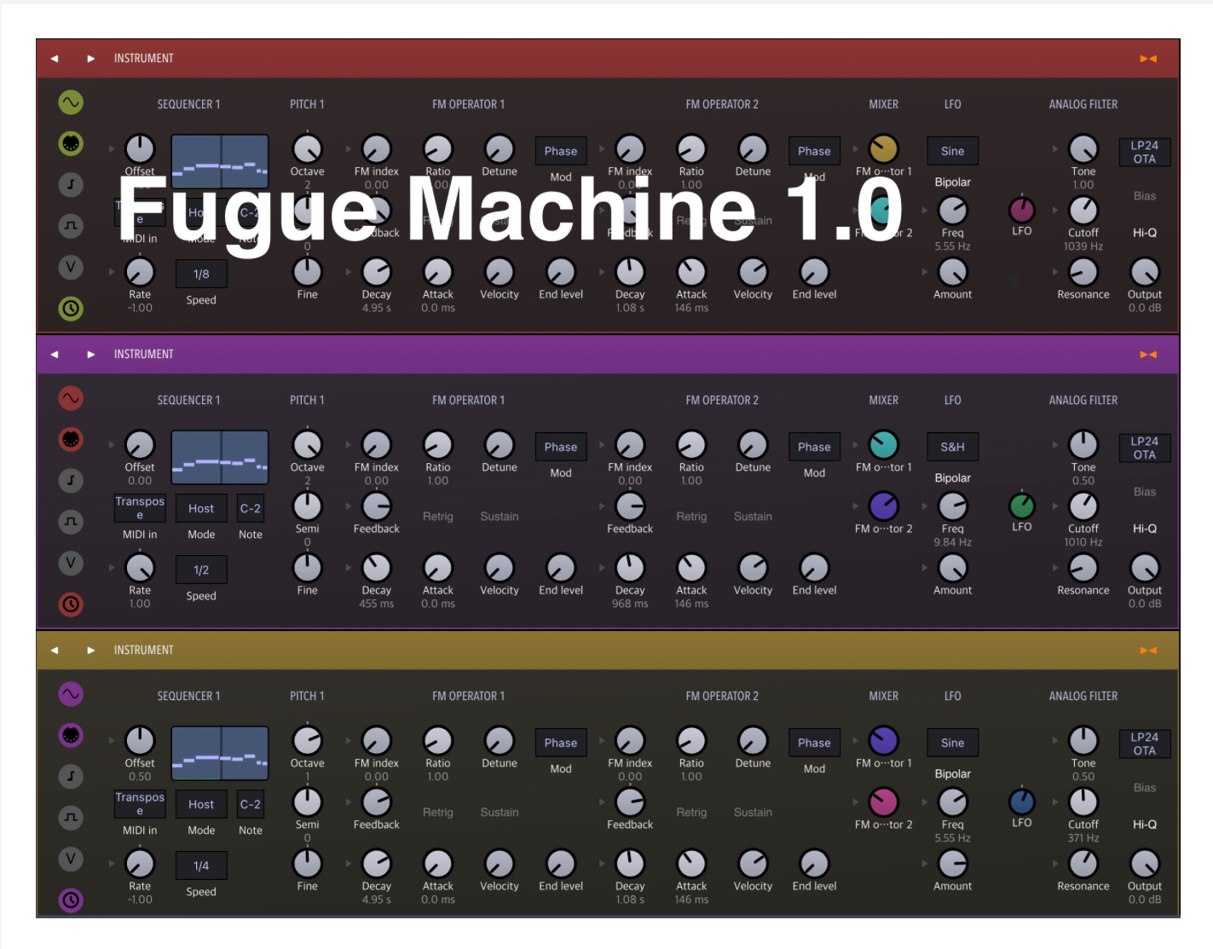Expand the arrow beside the Offset knob in the purple instrument
This screenshot has height=949, width=1213.
[112, 444]
